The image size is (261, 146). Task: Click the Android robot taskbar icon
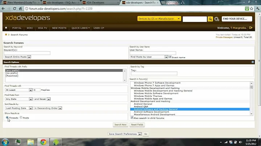click(x=56, y=142)
